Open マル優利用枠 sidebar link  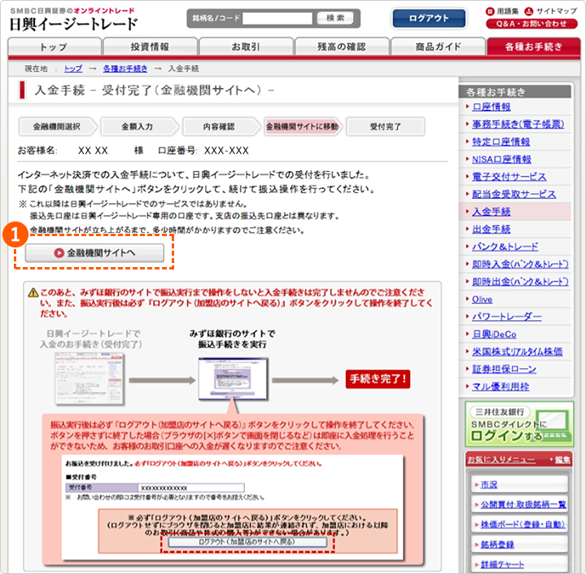pyautogui.click(x=501, y=387)
